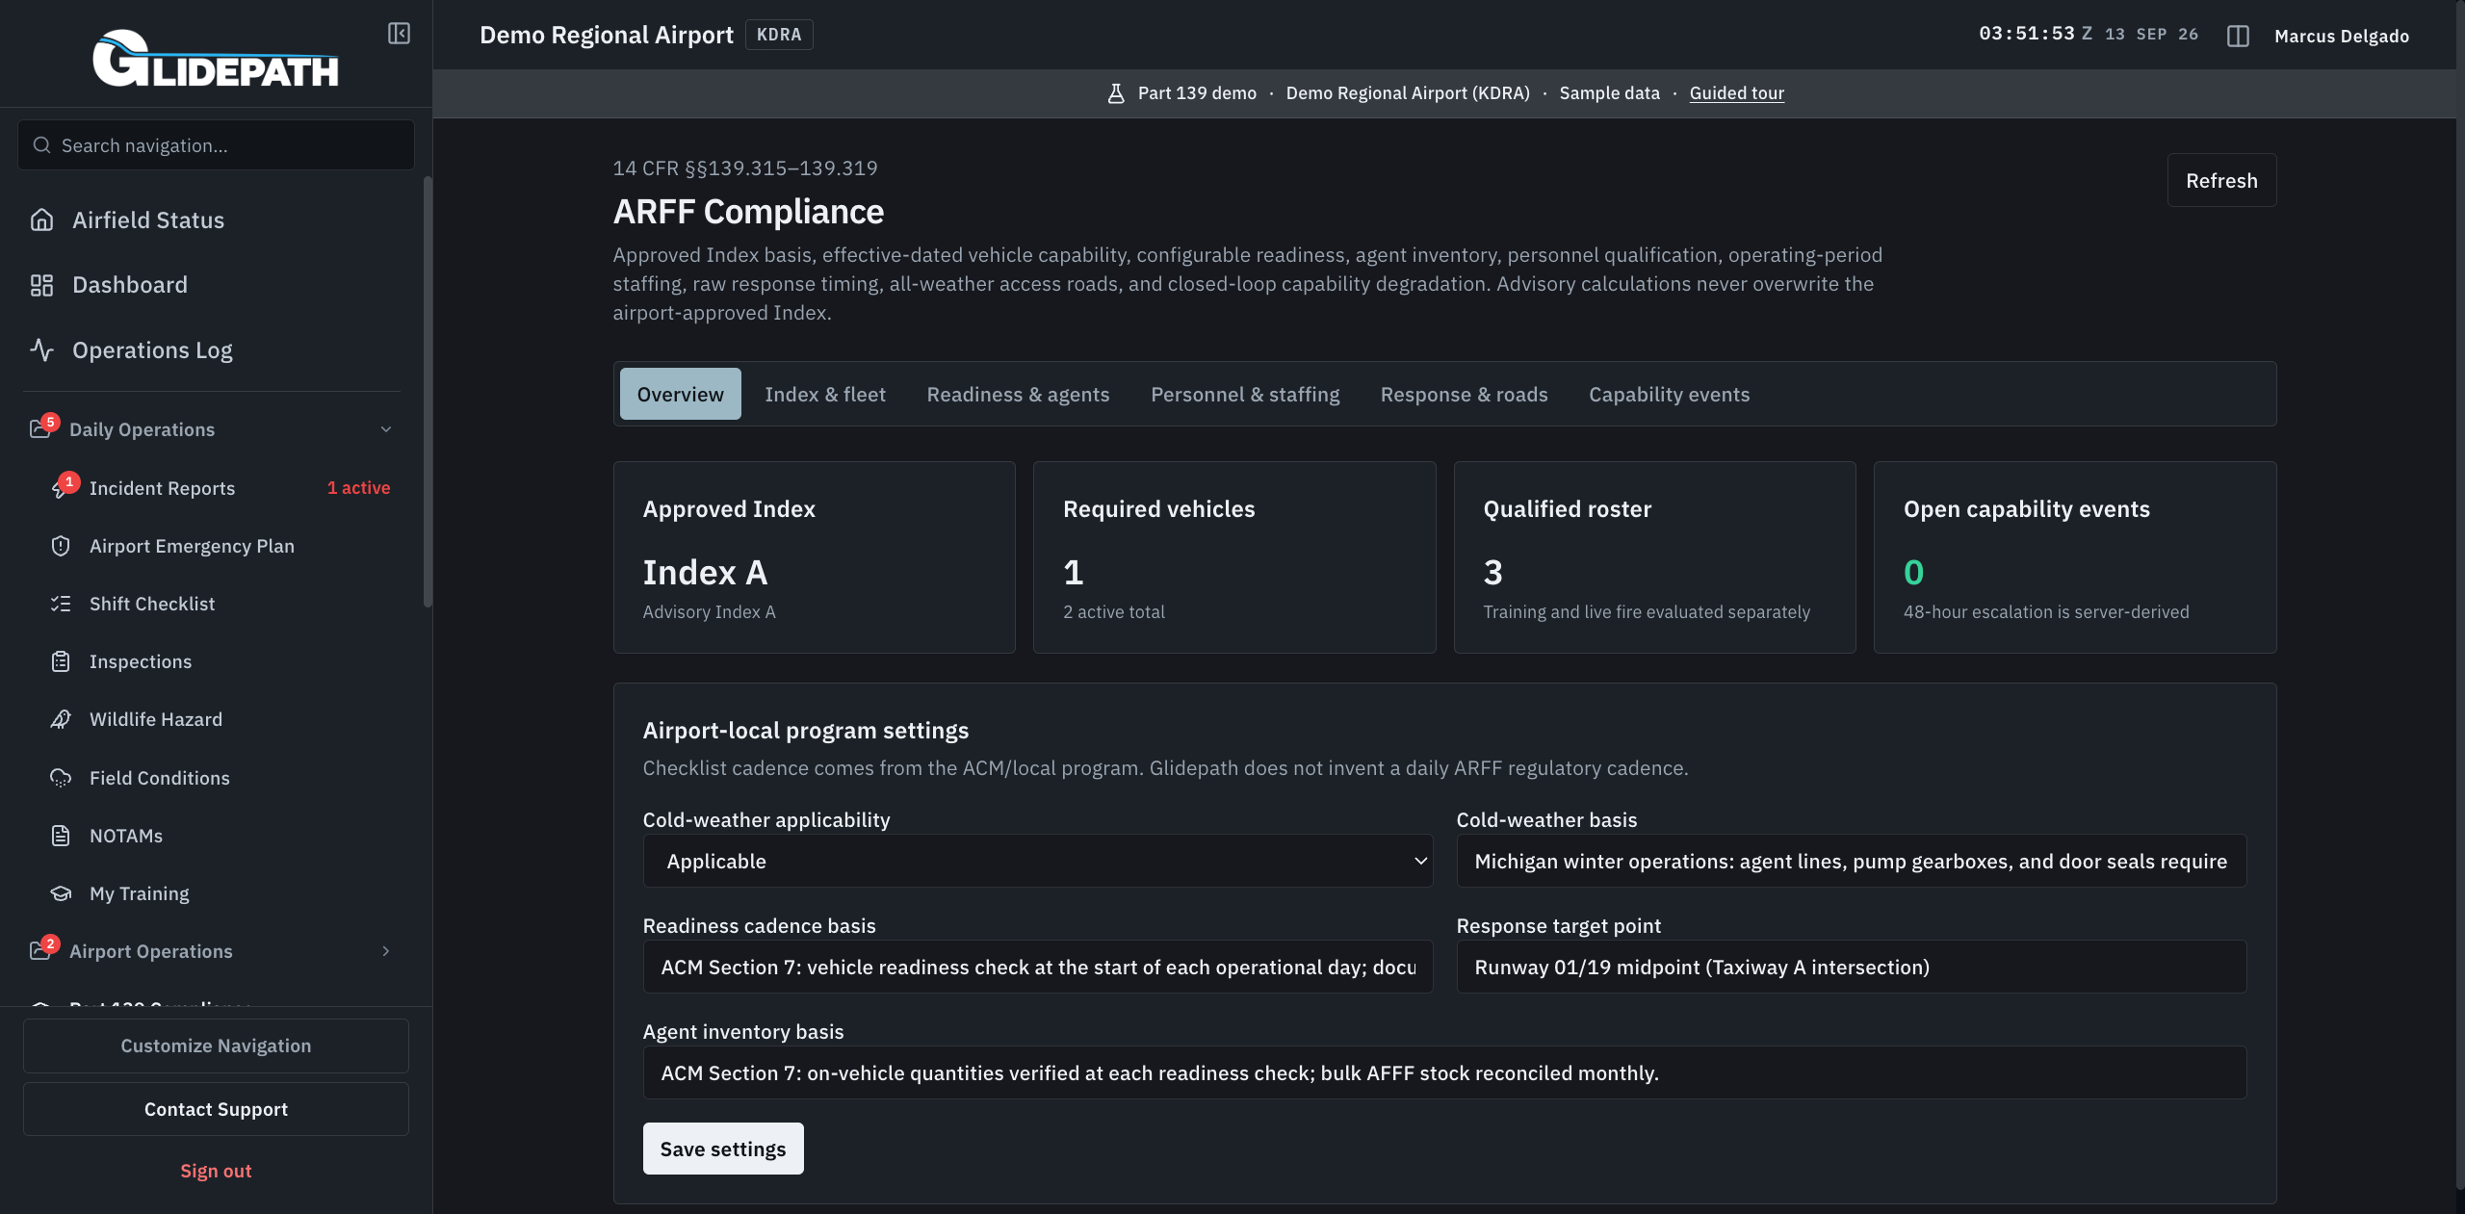Click the Shift Checklist list icon
Image resolution: width=2465 pixels, height=1214 pixels.
(x=61, y=604)
